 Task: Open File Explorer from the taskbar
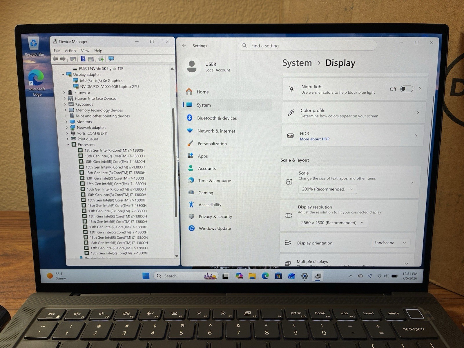point(252,276)
